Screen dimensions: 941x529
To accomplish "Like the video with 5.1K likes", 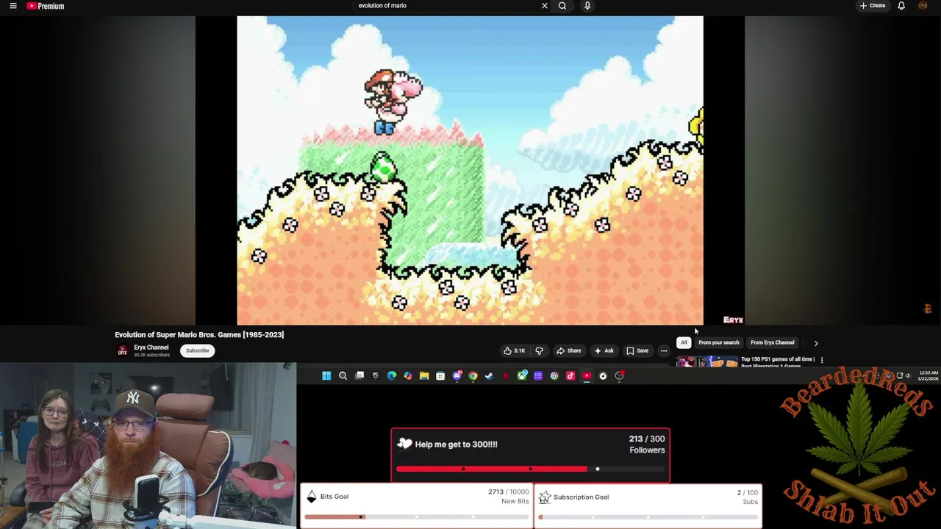I will (515, 350).
